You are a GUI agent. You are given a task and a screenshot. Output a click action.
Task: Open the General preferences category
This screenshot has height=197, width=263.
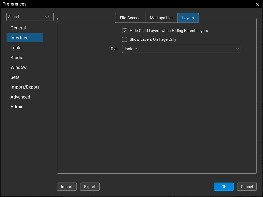18,28
